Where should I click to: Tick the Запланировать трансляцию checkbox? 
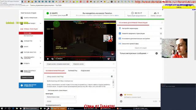coord(47,90)
